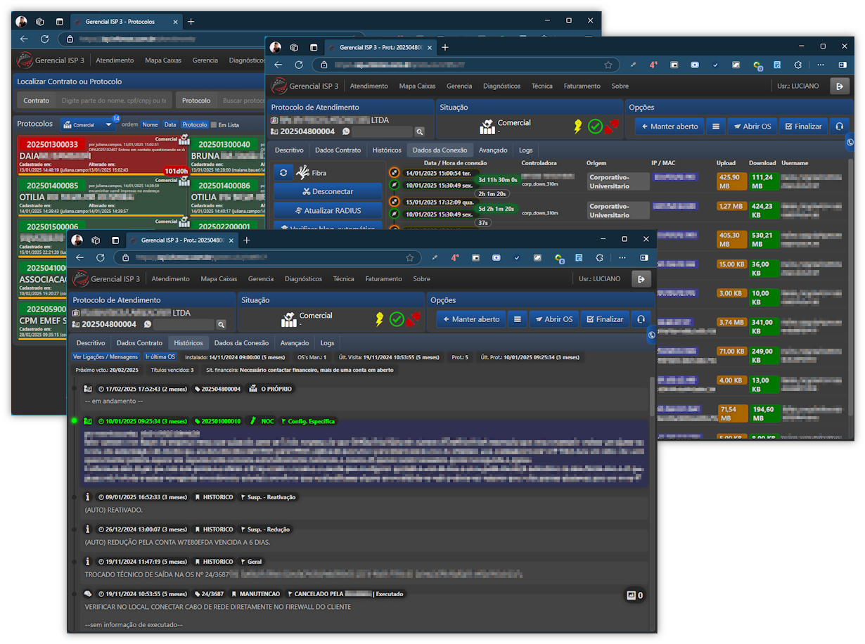This screenshot has width=865, height=644.
Task: Toggle ordering by Nome in Protocolos
Action: click(150, 124)
